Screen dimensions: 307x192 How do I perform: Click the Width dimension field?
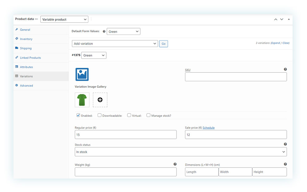point(235,172)
